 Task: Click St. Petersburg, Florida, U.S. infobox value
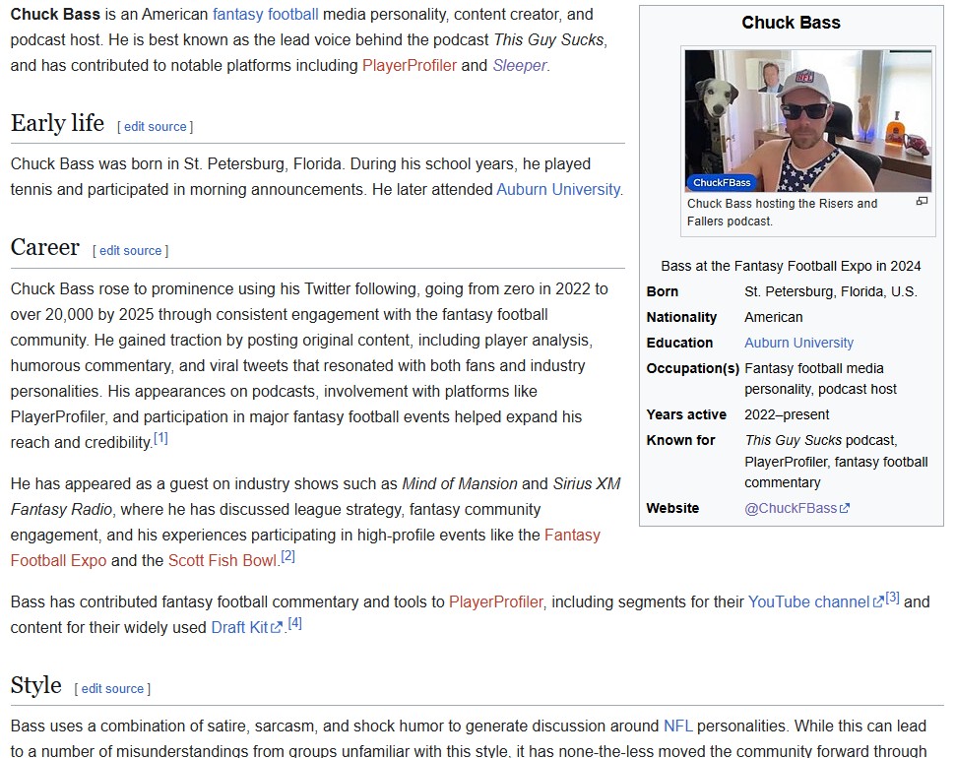click(830, 291)
